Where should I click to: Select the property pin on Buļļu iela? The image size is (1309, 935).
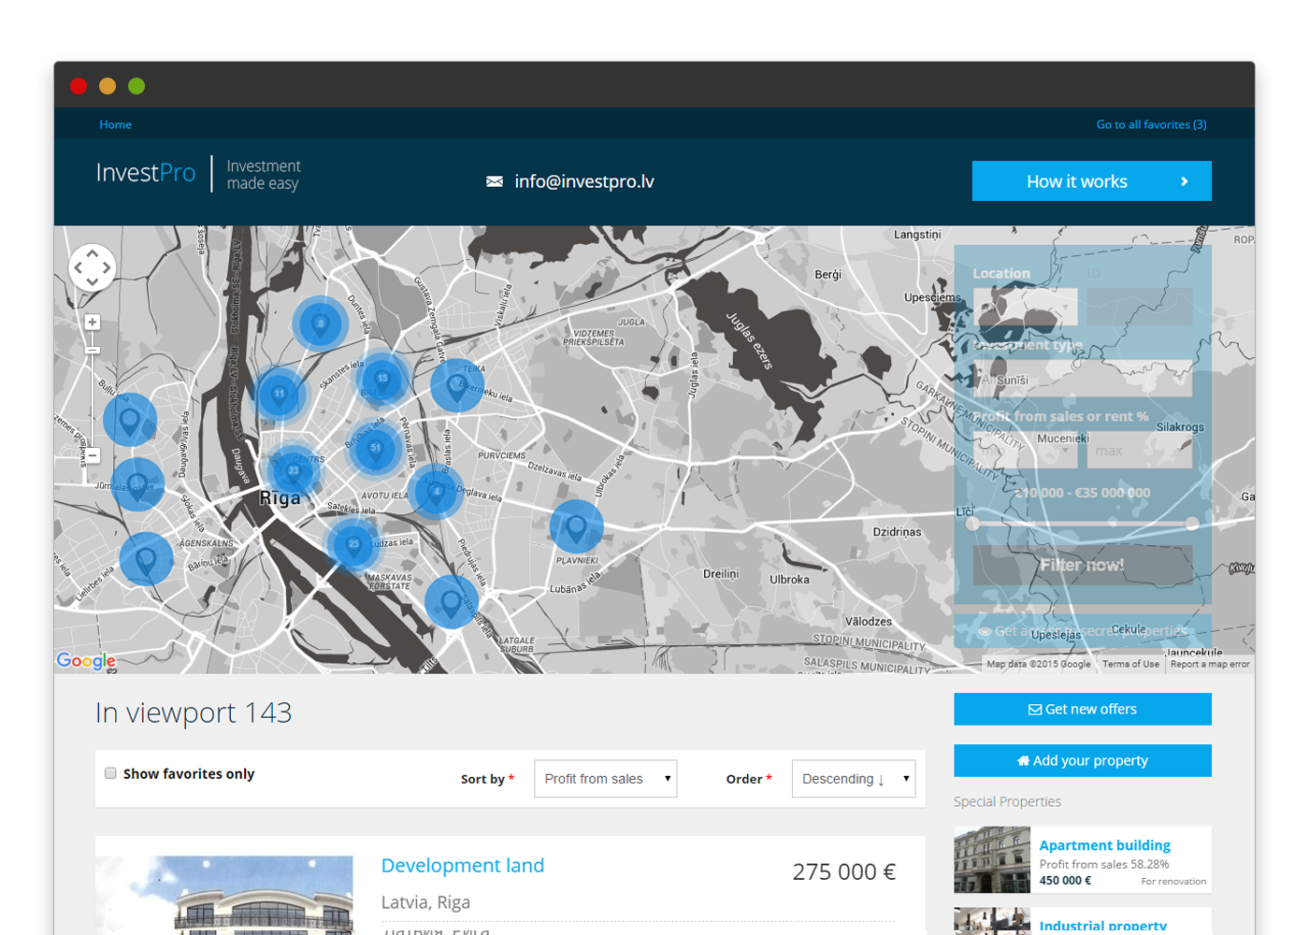click(x=130, y=420)
